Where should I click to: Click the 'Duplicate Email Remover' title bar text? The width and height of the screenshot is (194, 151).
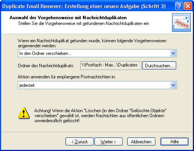(x=33, y=6)
